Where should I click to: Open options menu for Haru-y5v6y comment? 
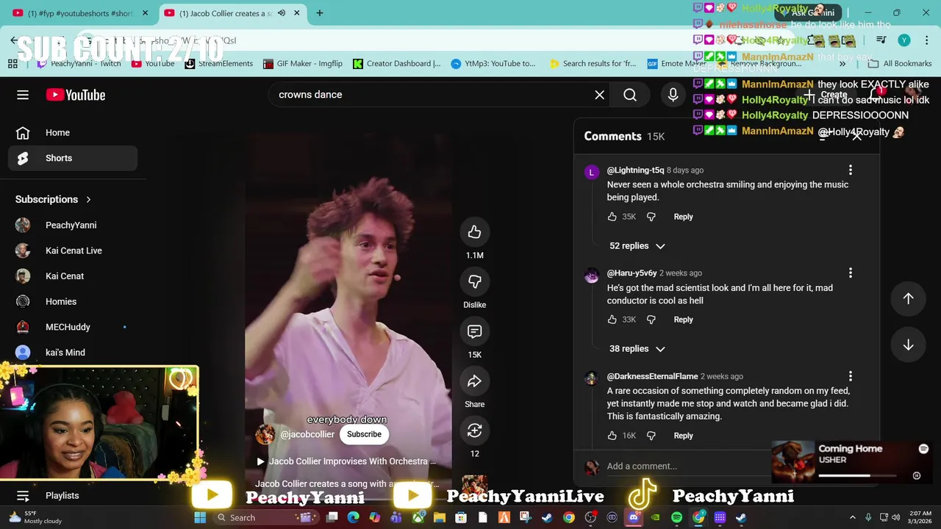tap(850, 273)
